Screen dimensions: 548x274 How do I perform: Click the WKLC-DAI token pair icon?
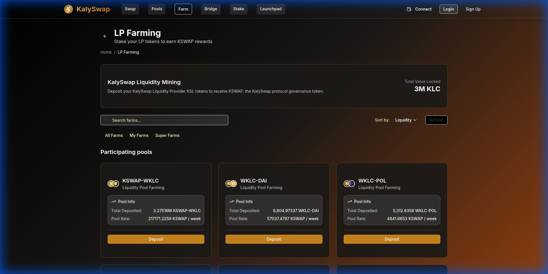[231, 184]
